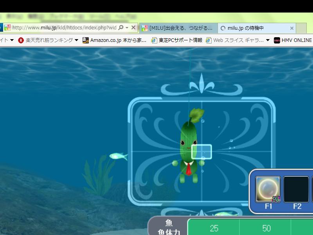The height and width of the screenshot is (235, 313).
Task: Click the IE icon beside 東芝PCサポート情報
Action: point(154,40)
